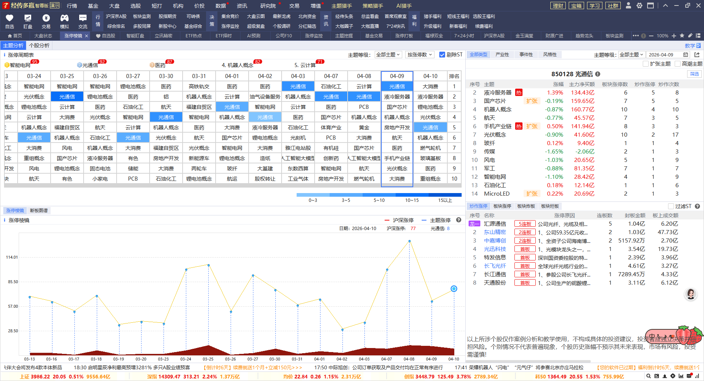Enable the 扩张主题 checkbox
Image resolution: width=704 pixels, height=381 pixels.
[646, 64]
